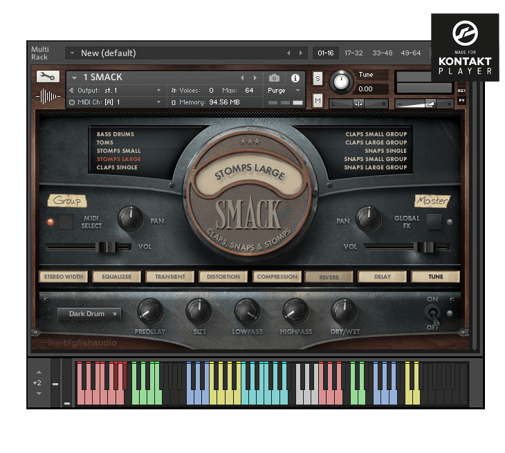505x453 pixels.
Task: Click the waveform icon under the wrench
Action: tap(48, 96)
